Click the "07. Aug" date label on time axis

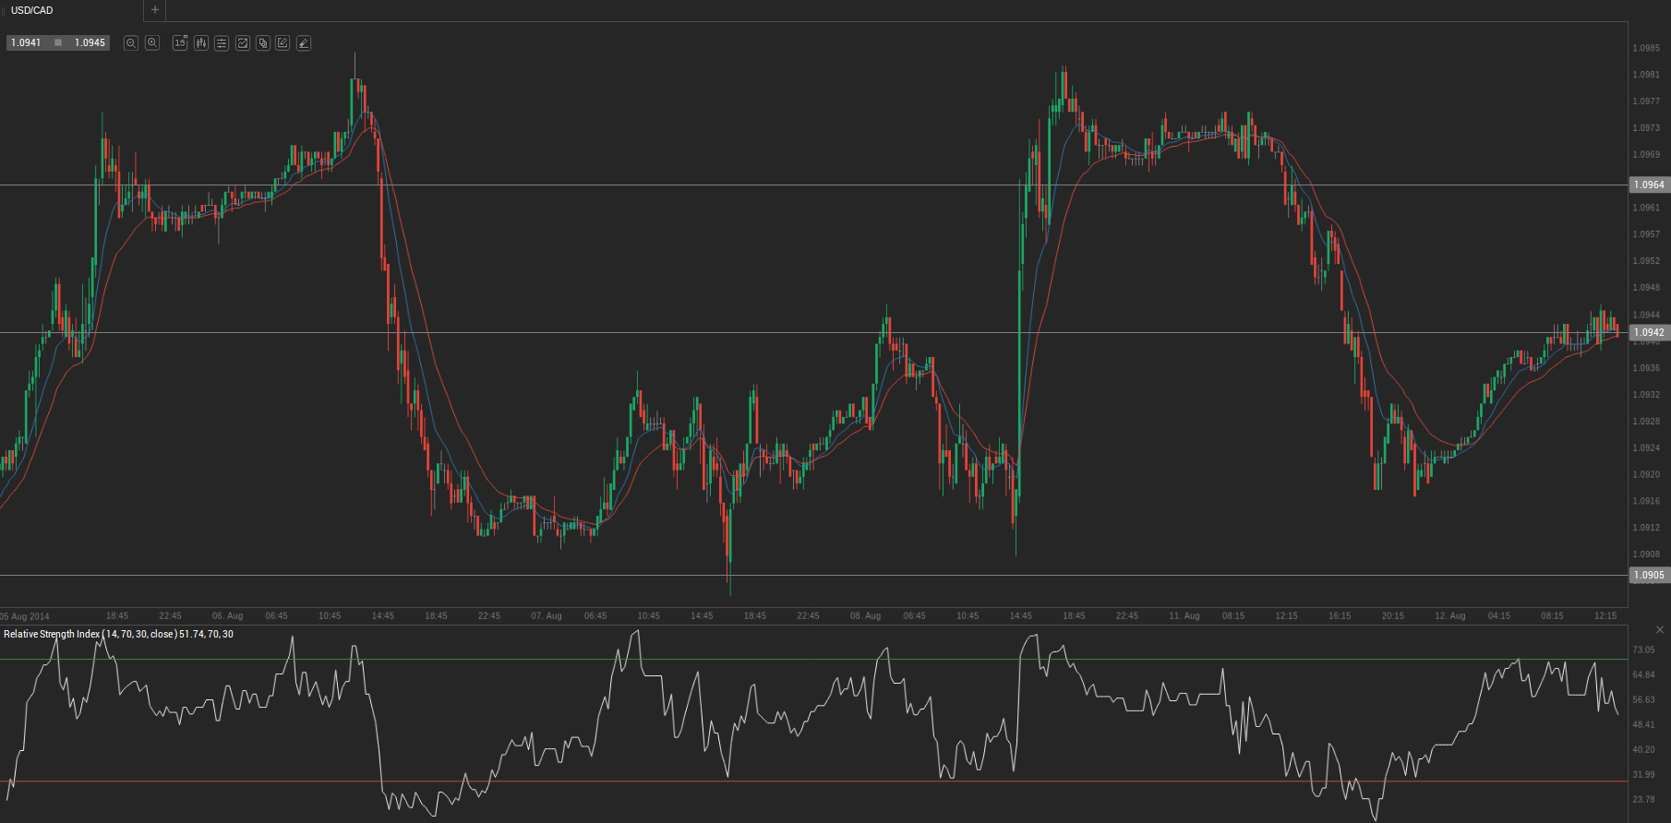click(547, 616)
